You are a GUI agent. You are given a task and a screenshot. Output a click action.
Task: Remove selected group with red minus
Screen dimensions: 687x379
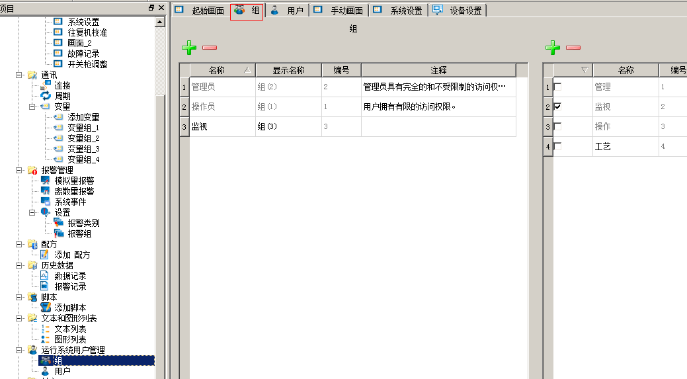click(x=210, y=48)
